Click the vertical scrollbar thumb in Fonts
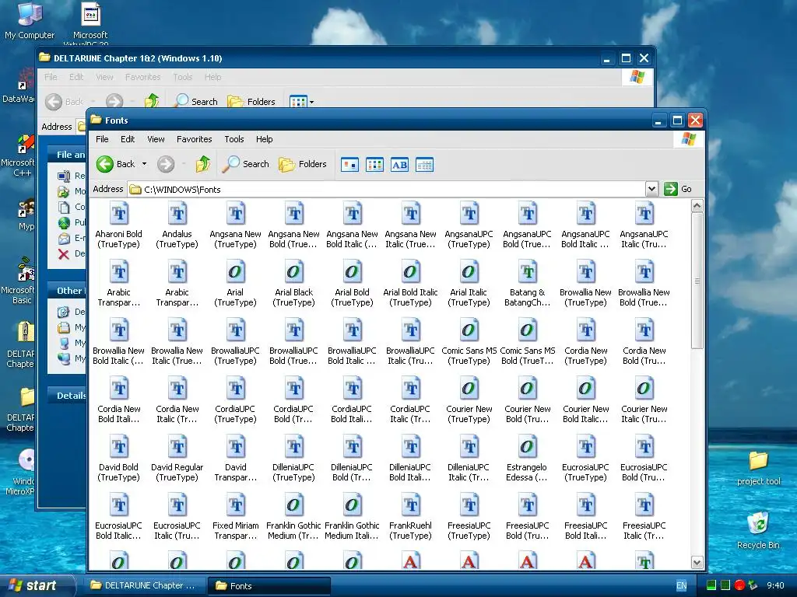 pos(697,281)
